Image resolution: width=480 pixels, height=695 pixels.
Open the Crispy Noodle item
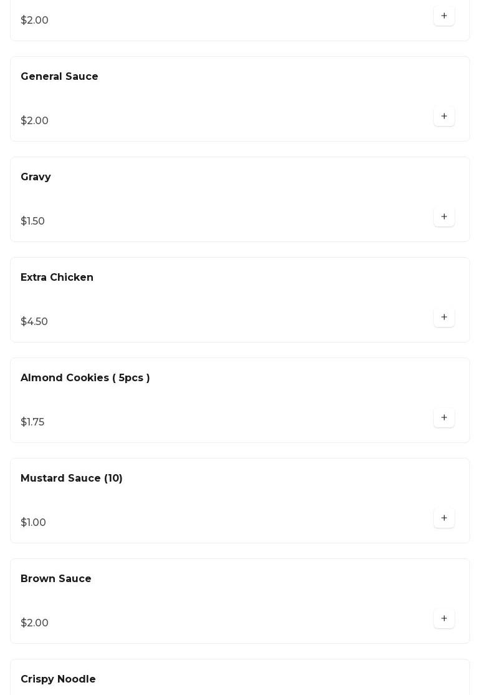point(58,679)
